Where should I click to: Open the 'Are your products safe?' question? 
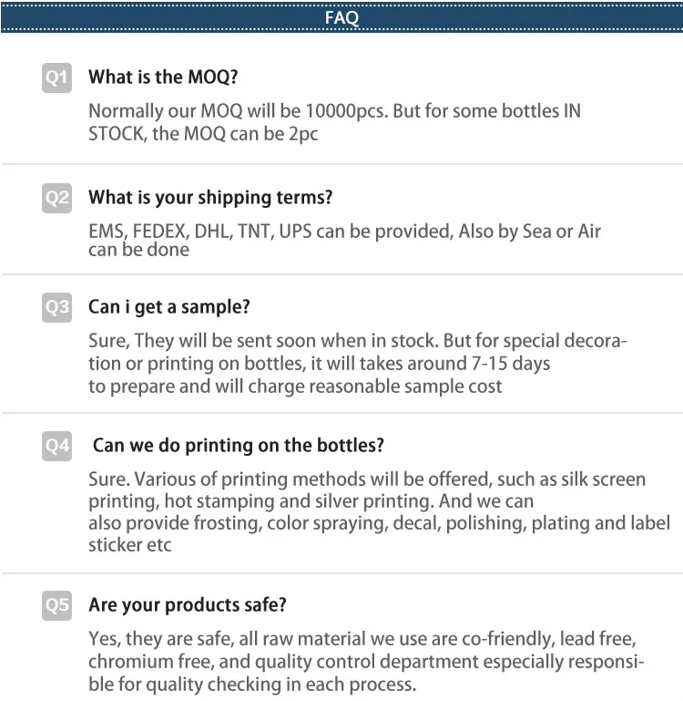pyautogui.click(x=188, y=604)
